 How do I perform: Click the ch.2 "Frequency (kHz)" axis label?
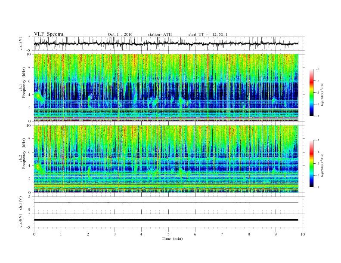[x=24, y=153]
